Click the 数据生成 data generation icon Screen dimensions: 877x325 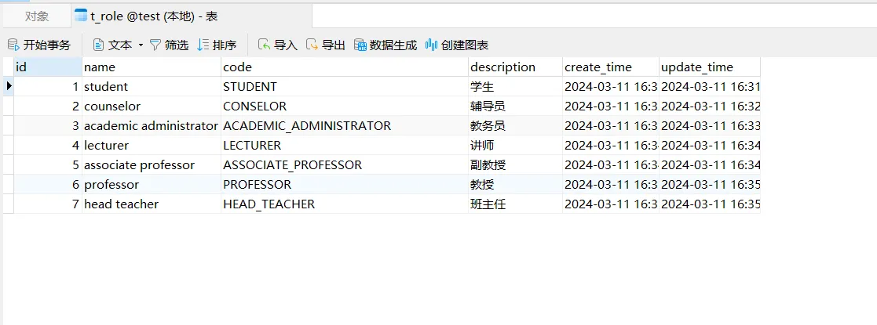point(360,45)
